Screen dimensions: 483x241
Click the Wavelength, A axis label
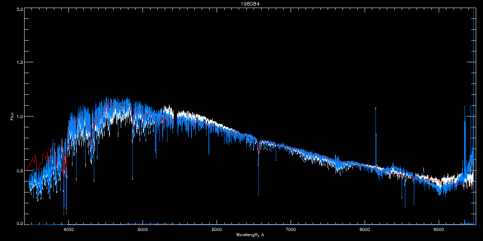(250, 235)
